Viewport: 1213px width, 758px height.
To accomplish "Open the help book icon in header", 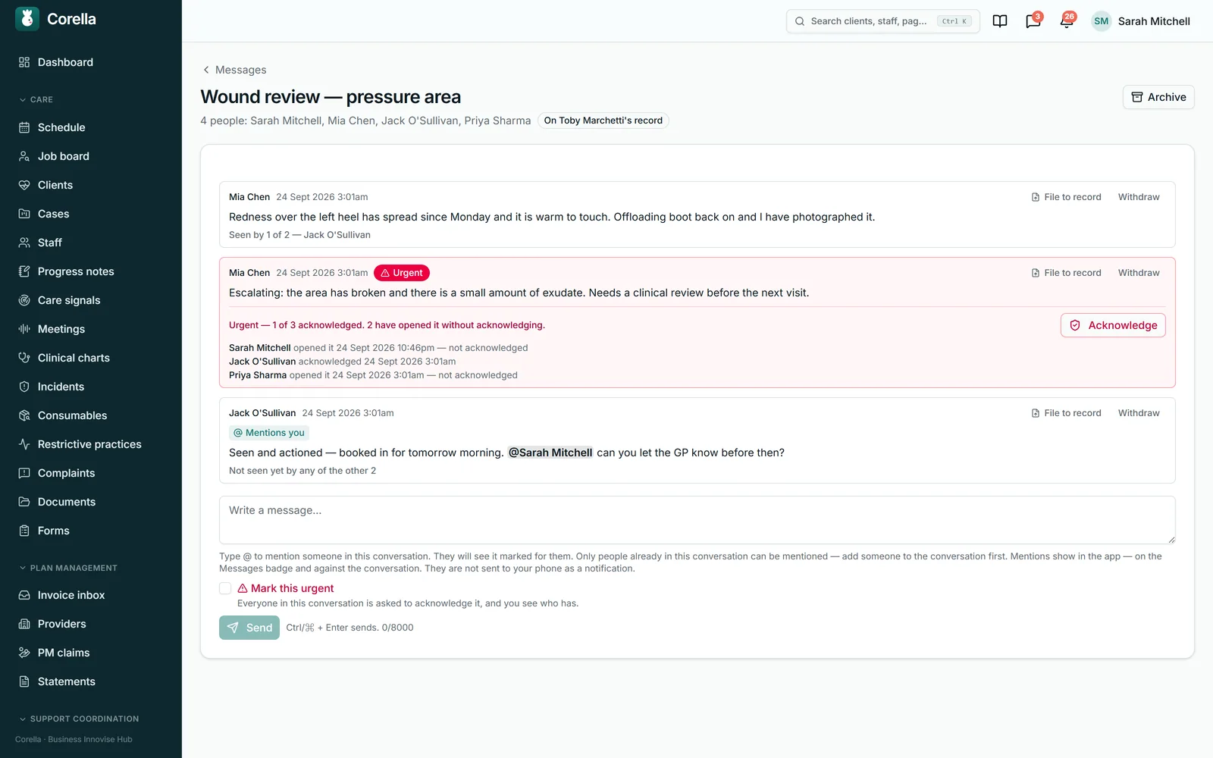I will tap(1000, 21).
